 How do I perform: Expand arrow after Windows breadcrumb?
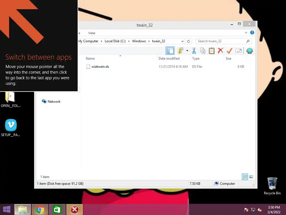click(x=149, y=41)
